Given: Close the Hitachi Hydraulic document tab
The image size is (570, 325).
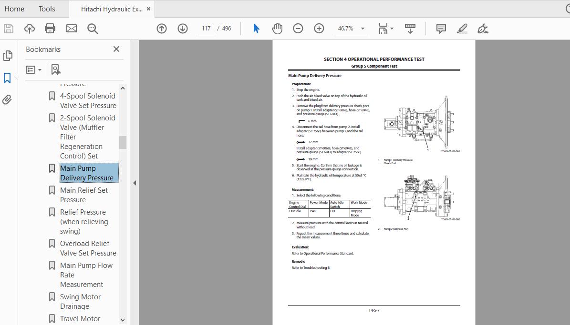Looking at the screenshot, I should pyautogui.click(x=148, y=9).
